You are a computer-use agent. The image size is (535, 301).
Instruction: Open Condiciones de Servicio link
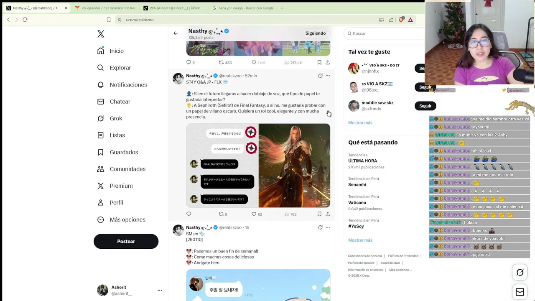(x=365, y=256)
